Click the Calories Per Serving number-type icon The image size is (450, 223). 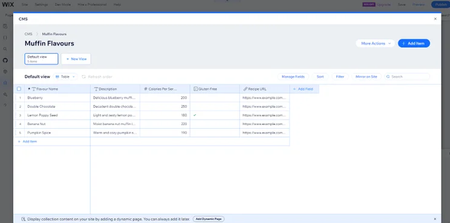[146, 89]
